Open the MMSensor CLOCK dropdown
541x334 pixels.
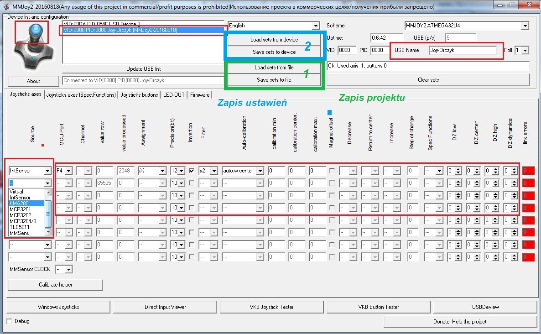tap(68, 270)
